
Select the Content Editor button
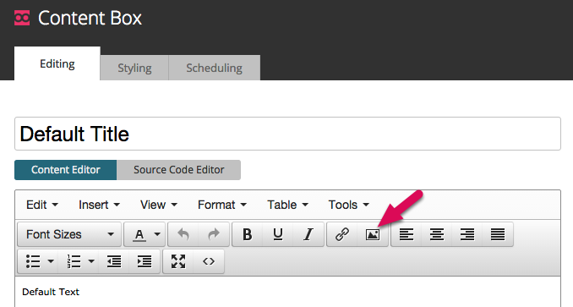point(66,170)
